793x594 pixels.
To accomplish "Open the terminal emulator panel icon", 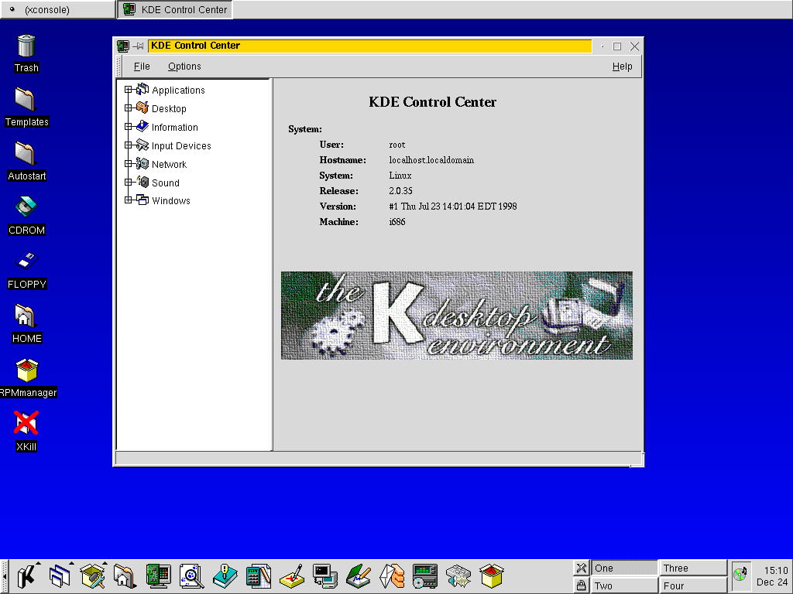I will (324, 576).
